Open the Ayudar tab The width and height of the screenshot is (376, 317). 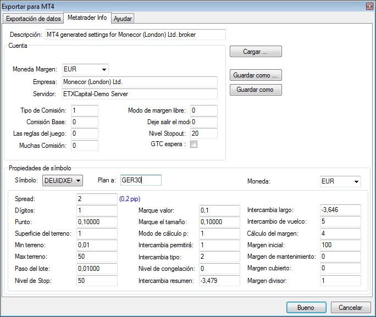(x=122, y=18)
